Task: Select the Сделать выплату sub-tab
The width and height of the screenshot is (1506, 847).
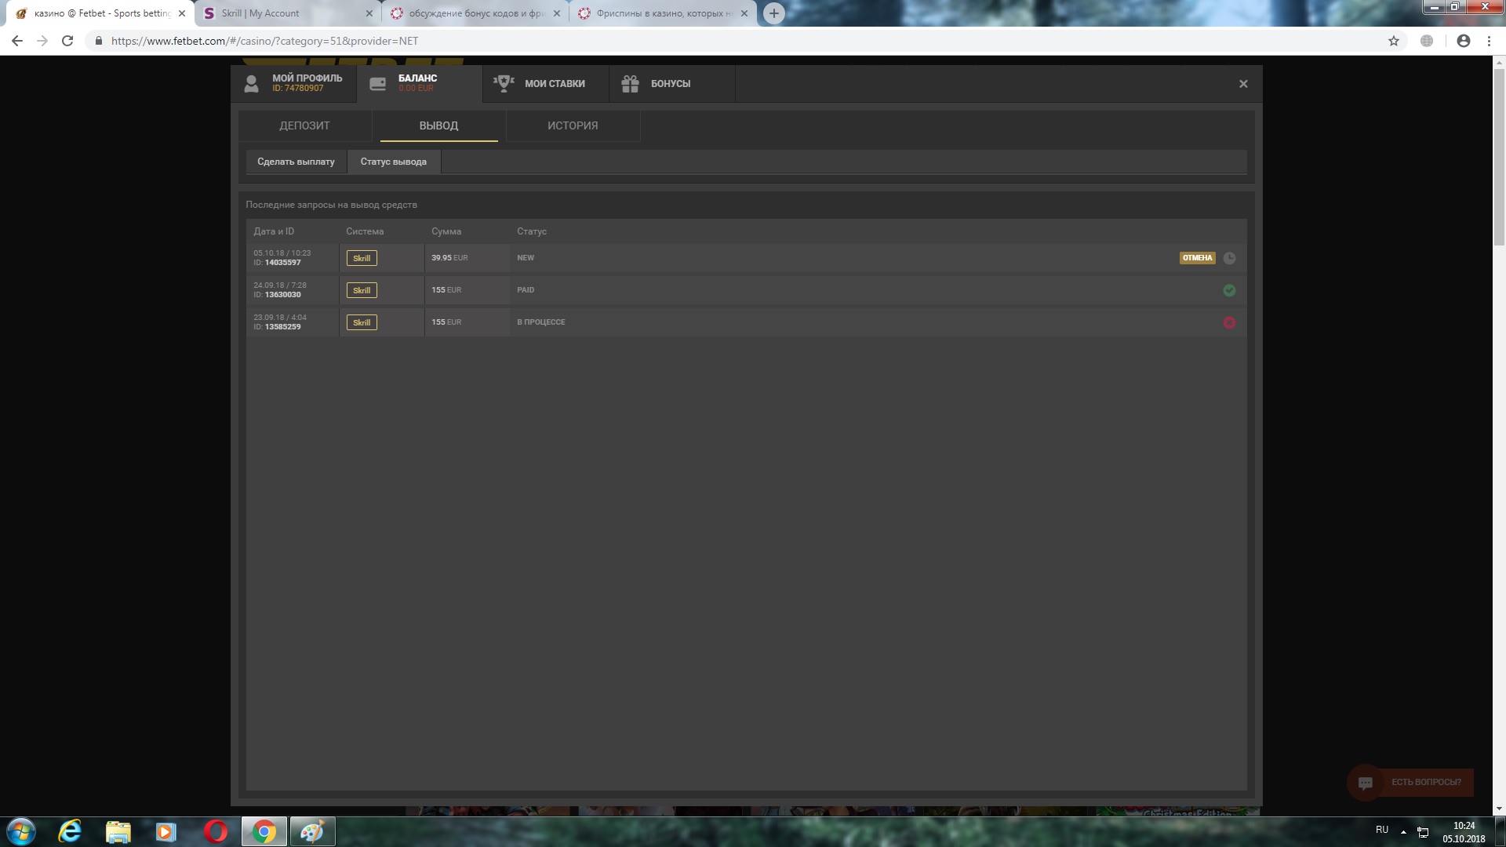Action: click(296, 162)
